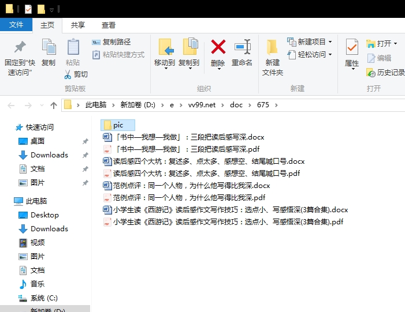
Task: Click Edit (编辑) in the ribbon
Action: pos(379,58)
